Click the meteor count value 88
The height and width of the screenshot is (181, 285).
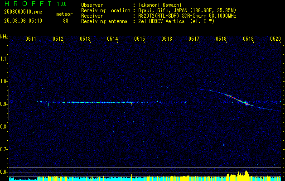tap(66, 21)
